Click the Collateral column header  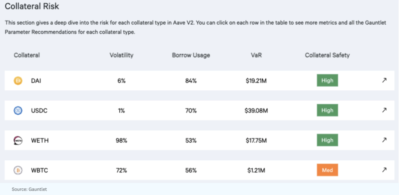click(27, 55)
